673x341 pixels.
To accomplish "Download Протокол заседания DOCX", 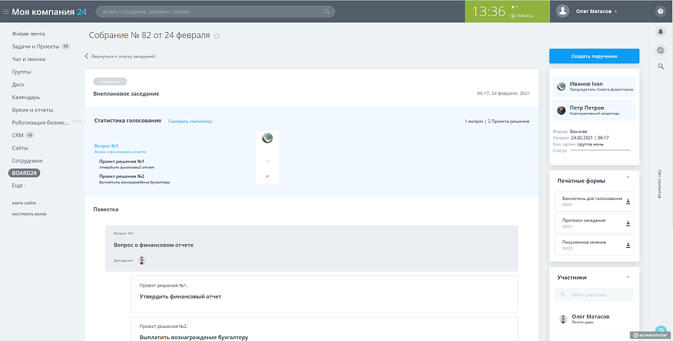I will [x=628, y=223].
